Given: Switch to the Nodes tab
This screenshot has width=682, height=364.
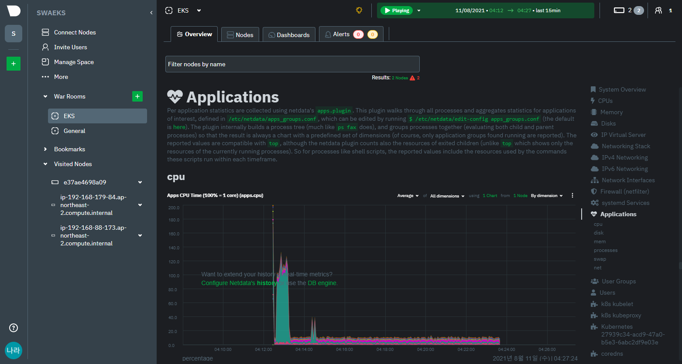Looking at the screenshot, I should tap(240, 34).
